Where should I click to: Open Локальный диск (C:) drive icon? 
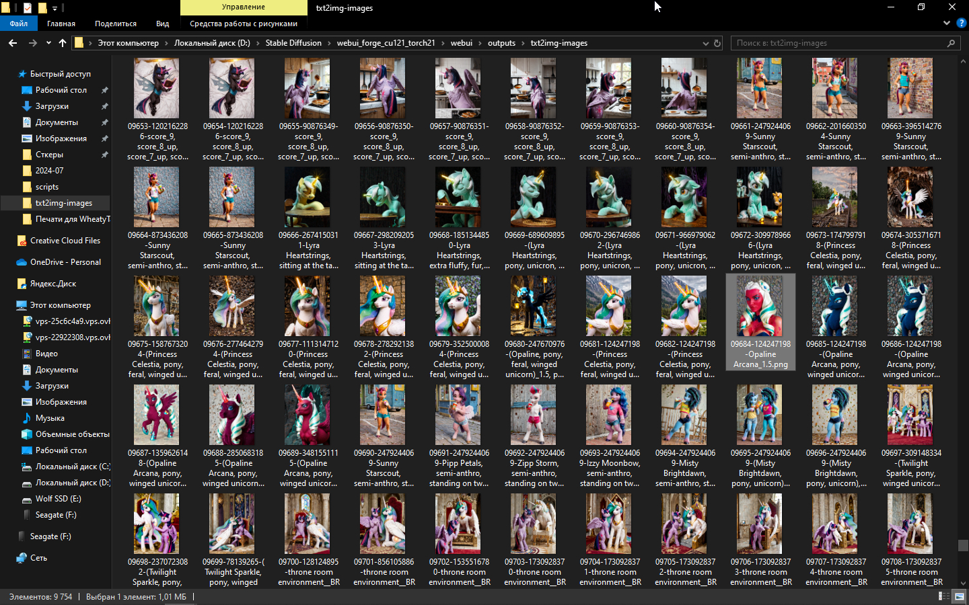click(x=27, y=467)
